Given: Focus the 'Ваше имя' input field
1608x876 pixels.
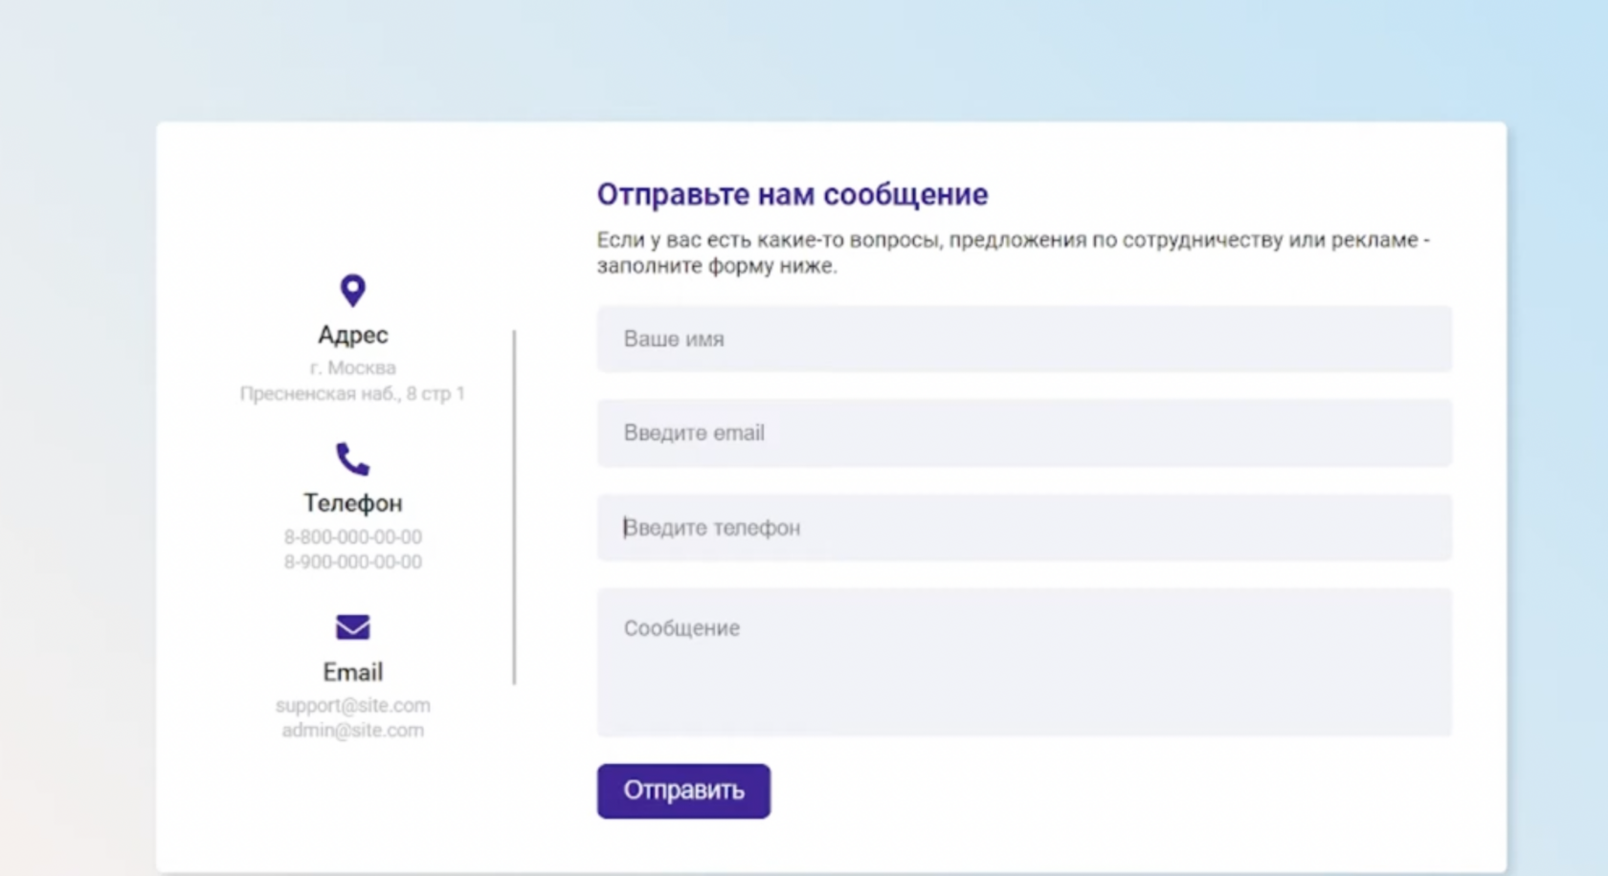Looking at the screenshot, I should pyautogui.click(x=1024, y=339).
